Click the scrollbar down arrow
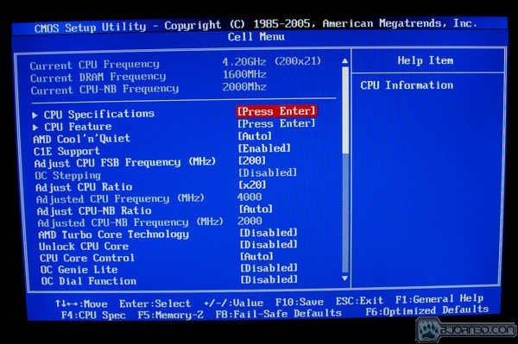This screenshot has height=344, width=518. point(344,278)
